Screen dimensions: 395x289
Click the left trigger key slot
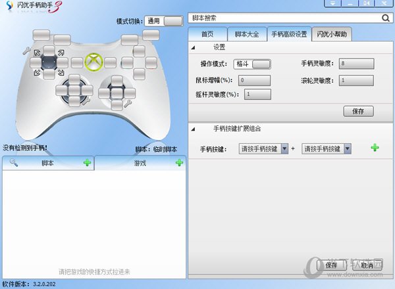point(41,35)
